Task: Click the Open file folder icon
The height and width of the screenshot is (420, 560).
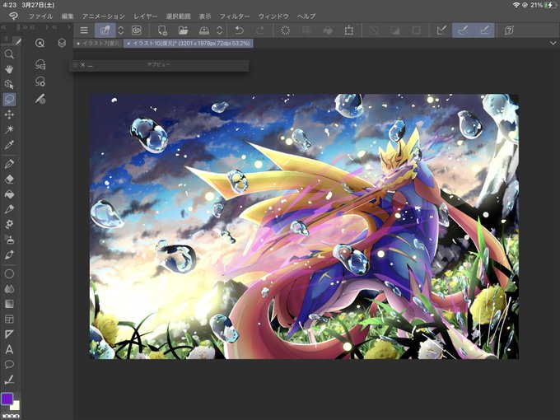Action: pyautogui.click(x=183, y=30)
